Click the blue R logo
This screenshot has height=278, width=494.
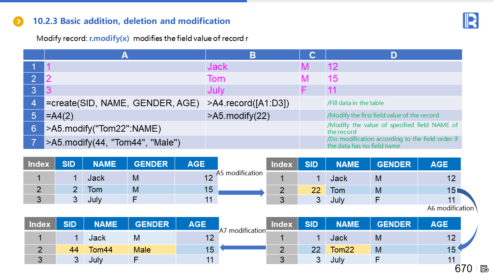click(x=470, y=20)
